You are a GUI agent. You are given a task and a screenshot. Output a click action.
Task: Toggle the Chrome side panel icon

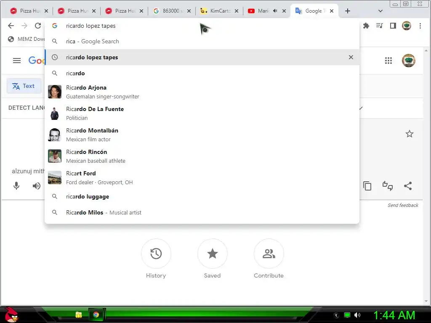[x=393, y=26]
